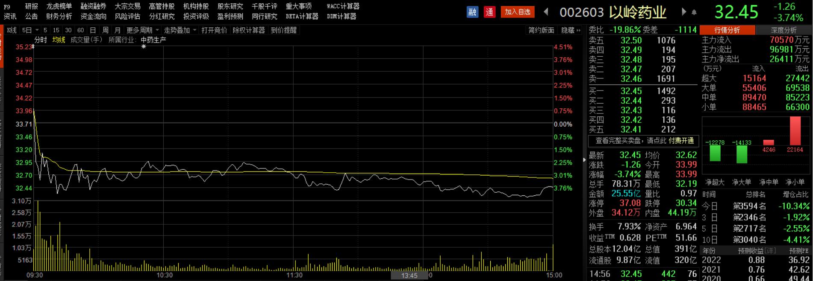Open 简约版面 simple layout

click(x=541, y=30)
